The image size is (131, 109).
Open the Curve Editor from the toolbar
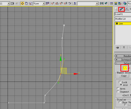[111, 3]
